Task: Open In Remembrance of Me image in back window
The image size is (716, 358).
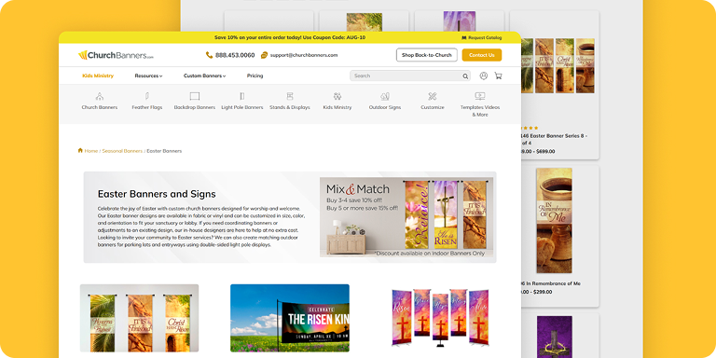Action: click(x=554, y=221)
